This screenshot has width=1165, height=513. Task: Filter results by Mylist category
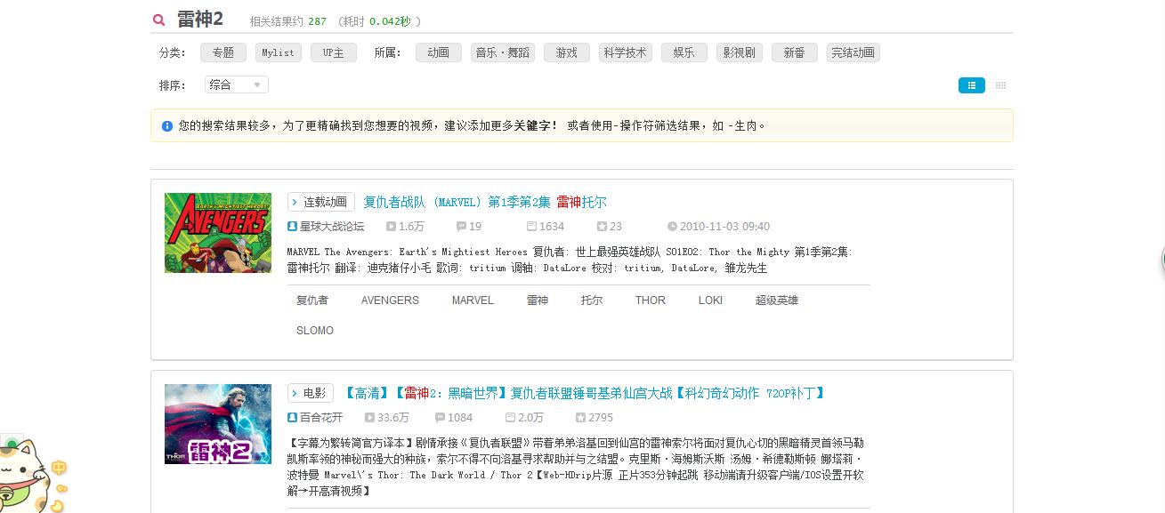[x=278, y=52]
